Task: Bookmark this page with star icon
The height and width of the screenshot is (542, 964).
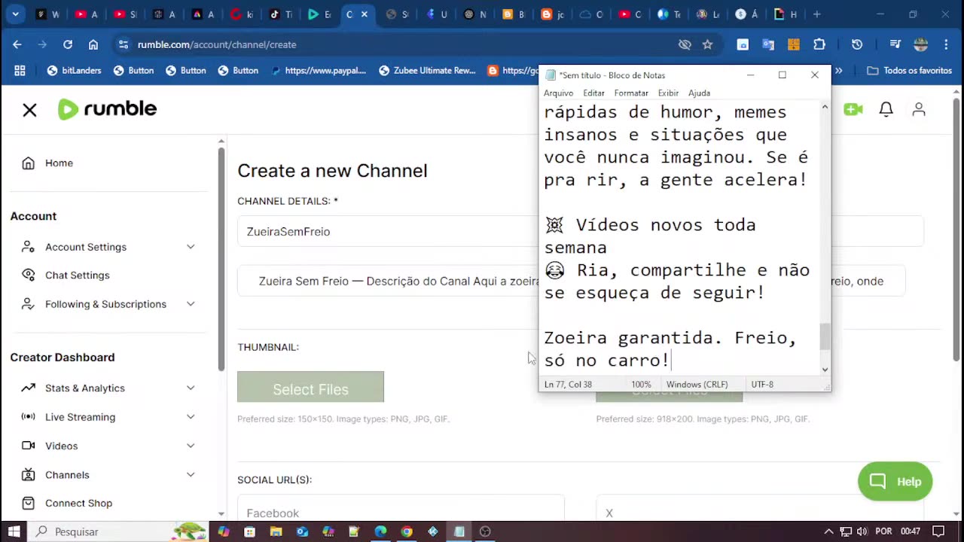Action: 707,44
